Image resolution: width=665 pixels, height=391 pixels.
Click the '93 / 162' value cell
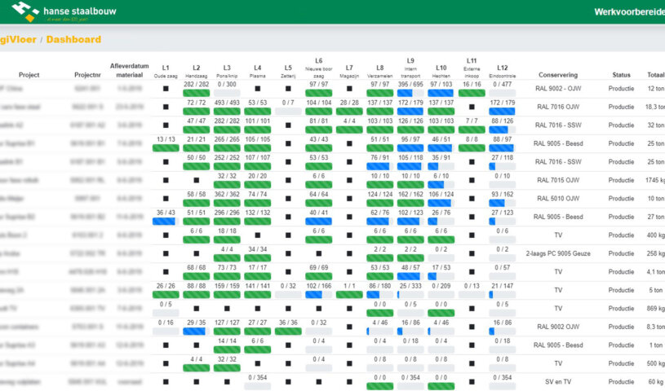tap(502, 194)
